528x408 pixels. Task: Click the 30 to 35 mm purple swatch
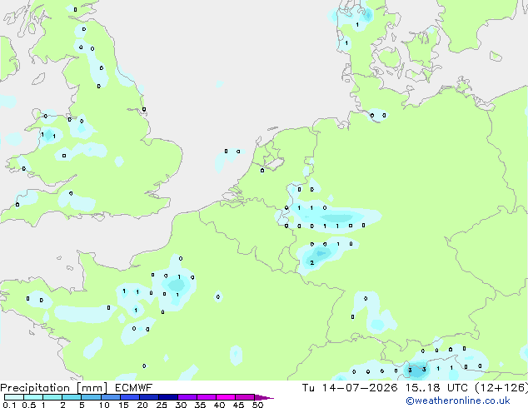pyautogui.click(x=187, y=397)
